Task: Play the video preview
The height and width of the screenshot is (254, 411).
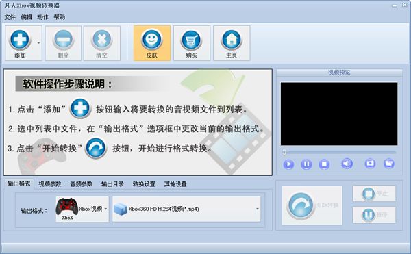Action: pos(288,164)
